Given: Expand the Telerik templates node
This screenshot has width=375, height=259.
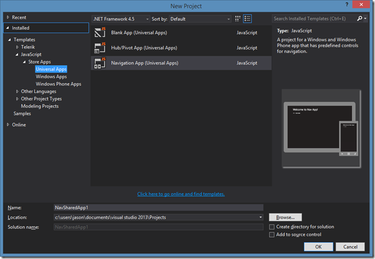Looking at the screenshot, I should [17, 46].
